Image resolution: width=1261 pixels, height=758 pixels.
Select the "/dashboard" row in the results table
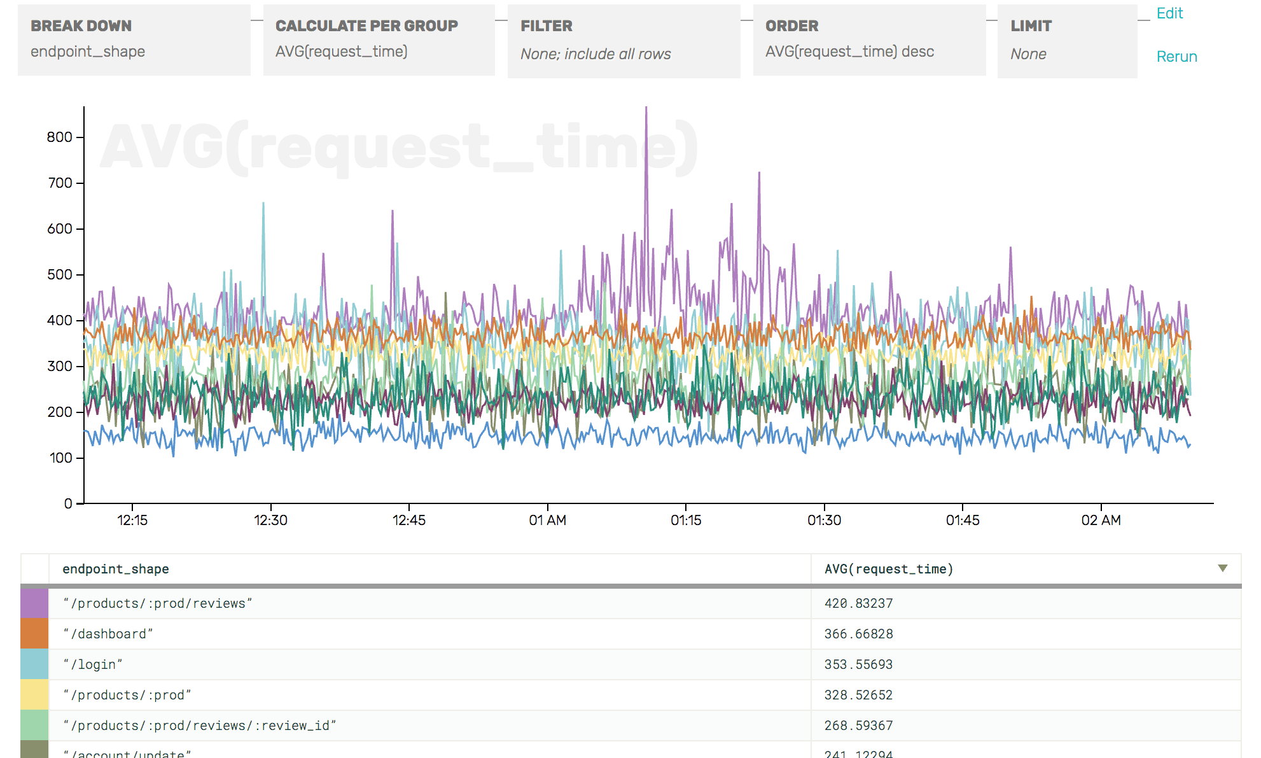(x=382, y=633)
